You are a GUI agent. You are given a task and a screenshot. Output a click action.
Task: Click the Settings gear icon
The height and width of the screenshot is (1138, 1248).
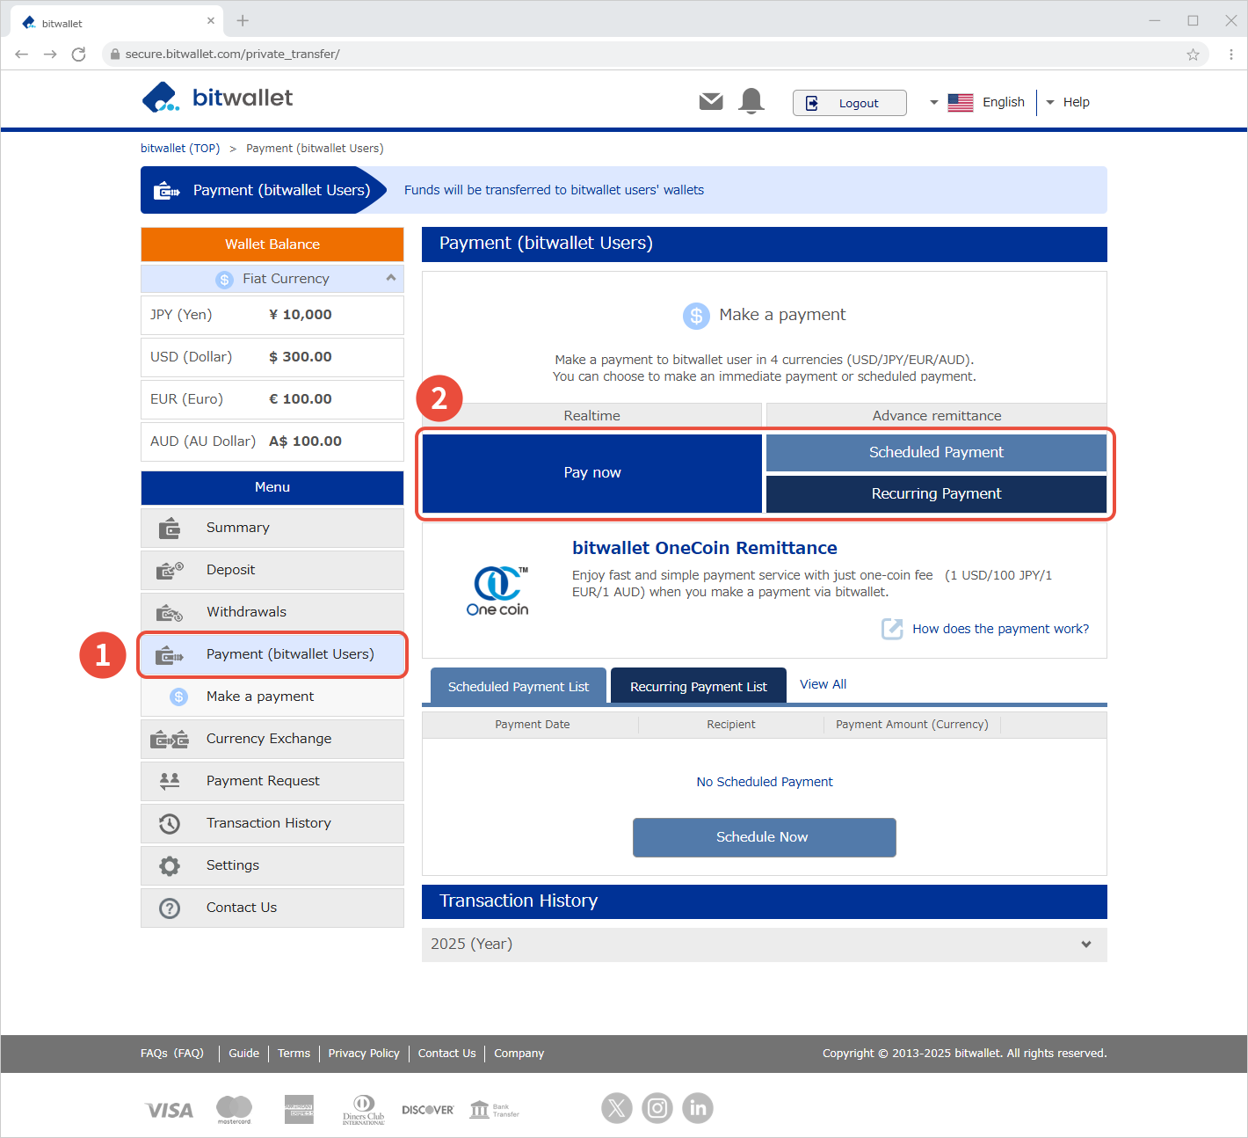(x=170, y=866)
